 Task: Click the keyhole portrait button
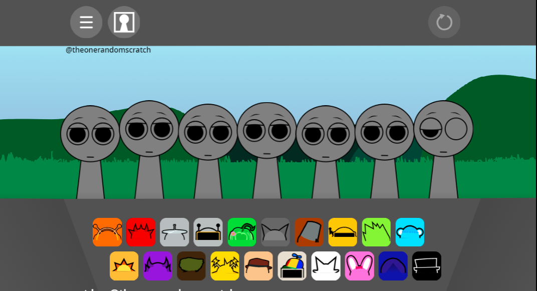click(x=124, y=23)
